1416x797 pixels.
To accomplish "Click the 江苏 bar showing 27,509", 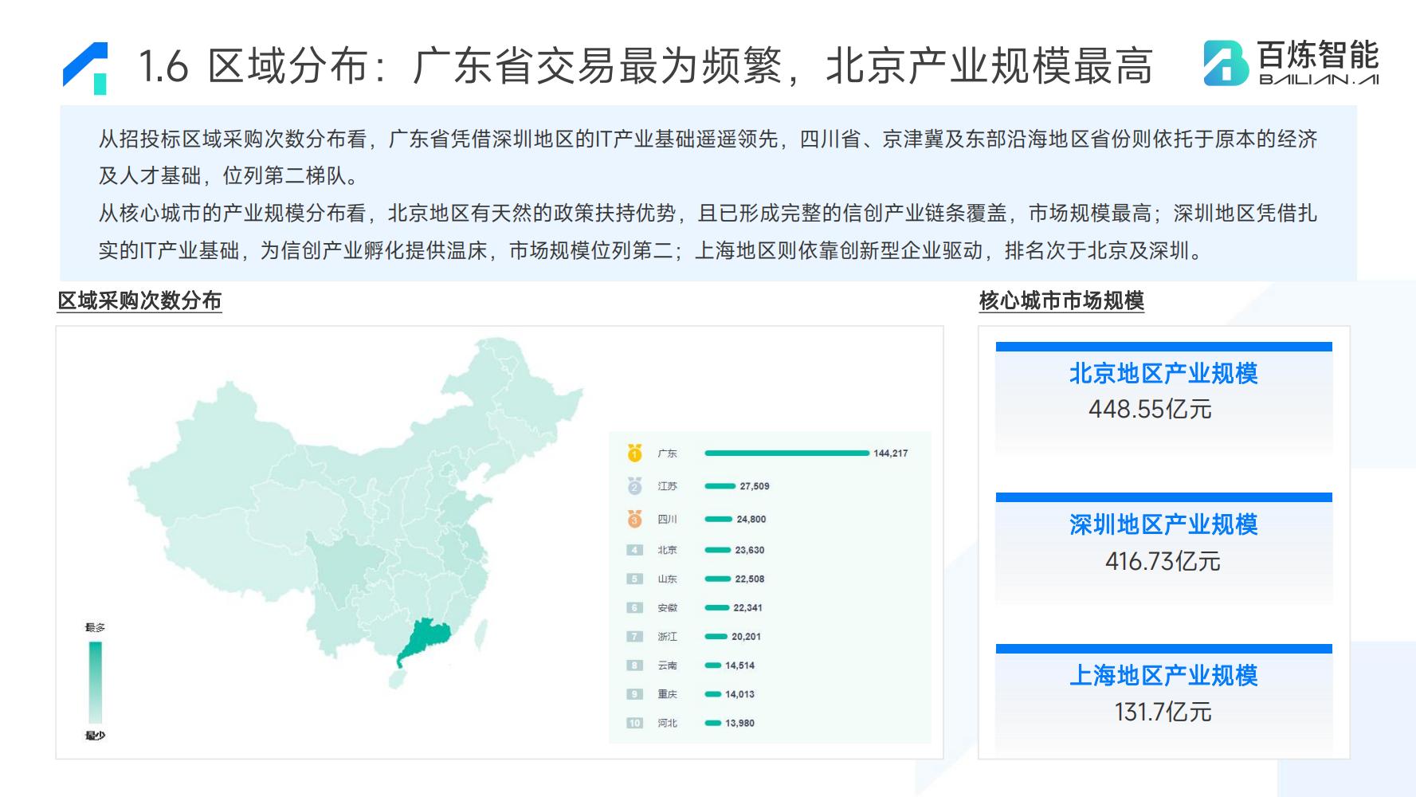I will [720, 486].
